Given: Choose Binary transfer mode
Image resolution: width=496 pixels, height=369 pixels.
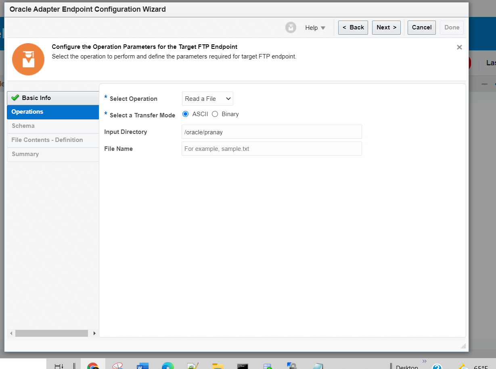Looking at the screenshot, I should tap(215, 114).
